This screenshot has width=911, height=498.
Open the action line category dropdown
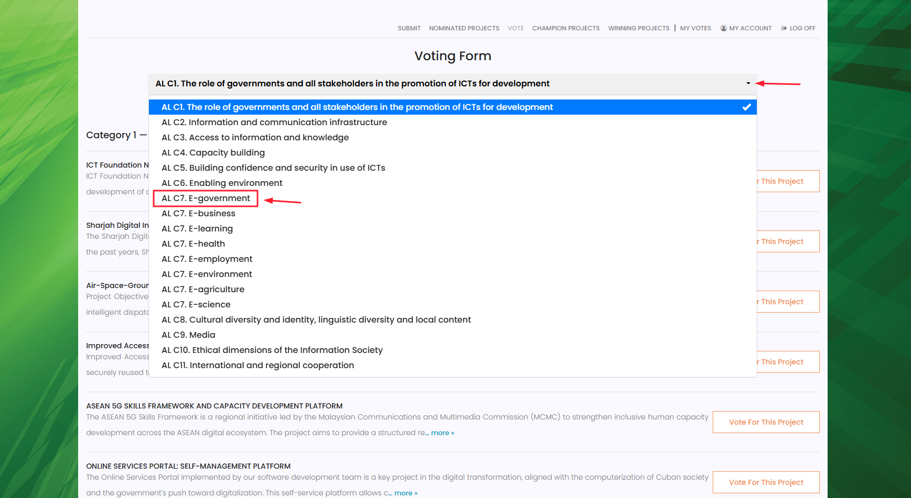[452, 84]
